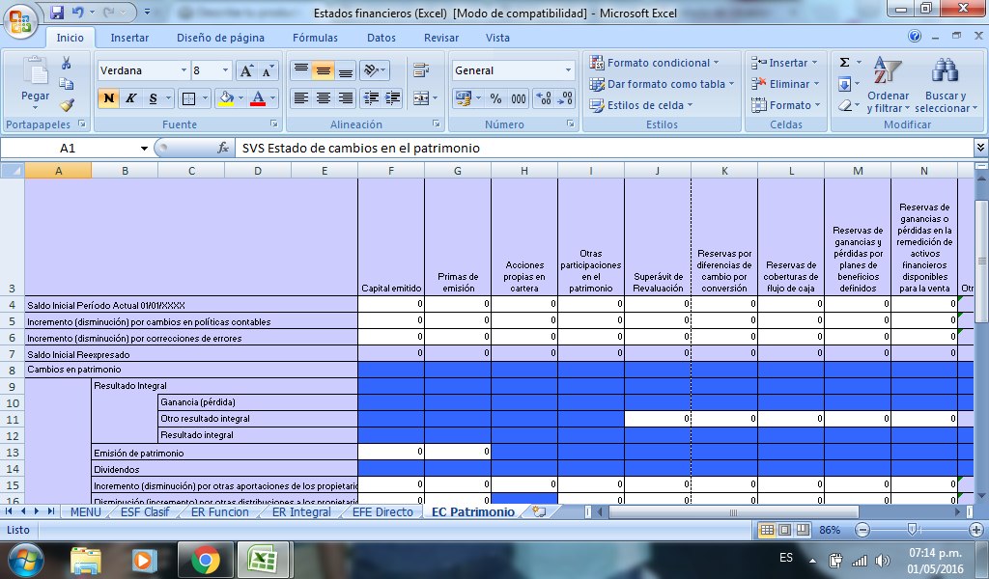Screen dimensions: 989x579
Task: Merge and center cells
Action: tap(421, 98)
